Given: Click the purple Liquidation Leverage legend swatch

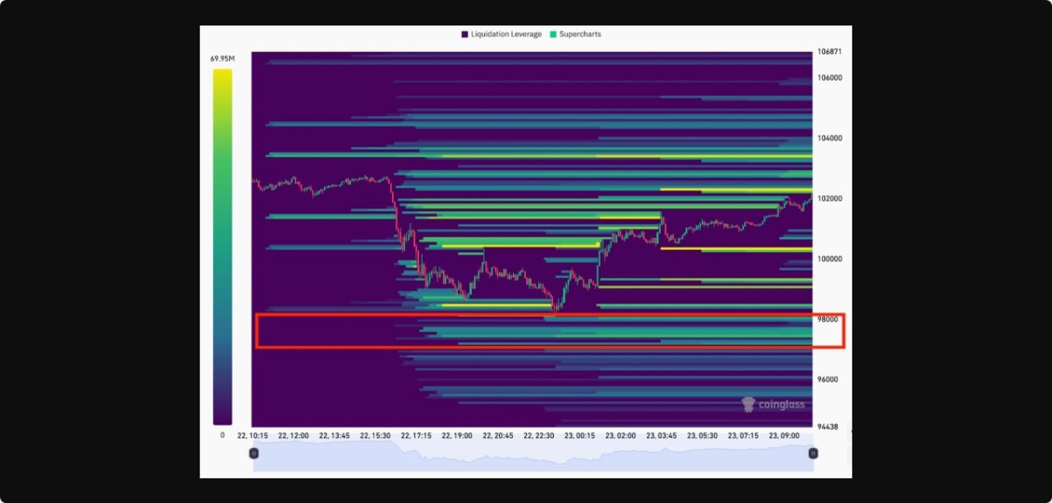Looking at the screenshot, I should (465, 35).
